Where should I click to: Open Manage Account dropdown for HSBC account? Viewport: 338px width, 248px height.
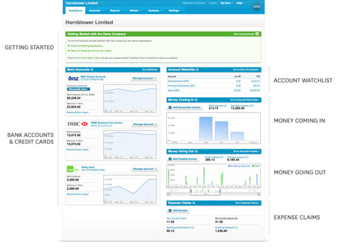pos(144,124)
